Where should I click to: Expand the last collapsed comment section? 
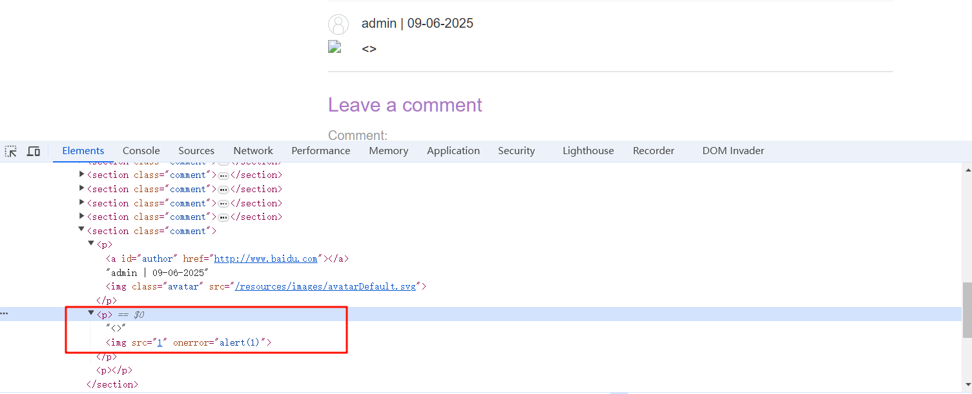(81, 216)
